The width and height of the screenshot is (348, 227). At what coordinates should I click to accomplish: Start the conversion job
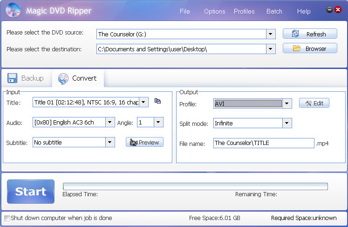coord(31,192)
